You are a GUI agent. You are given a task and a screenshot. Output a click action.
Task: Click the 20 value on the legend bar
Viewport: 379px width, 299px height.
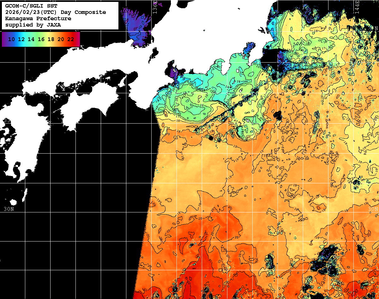61,39
